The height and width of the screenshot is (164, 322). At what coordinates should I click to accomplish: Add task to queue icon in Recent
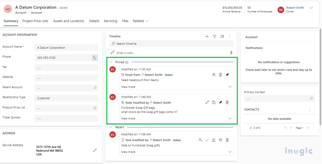[214, 140]
